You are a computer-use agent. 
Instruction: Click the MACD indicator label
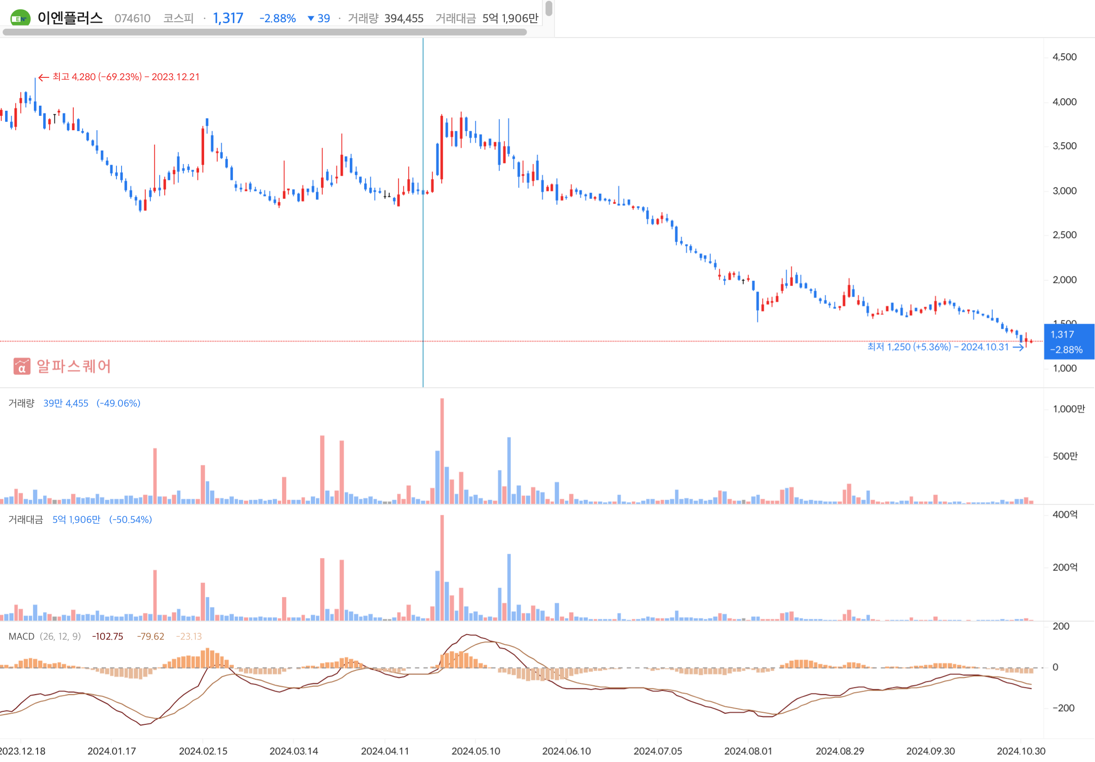(21, 636)
